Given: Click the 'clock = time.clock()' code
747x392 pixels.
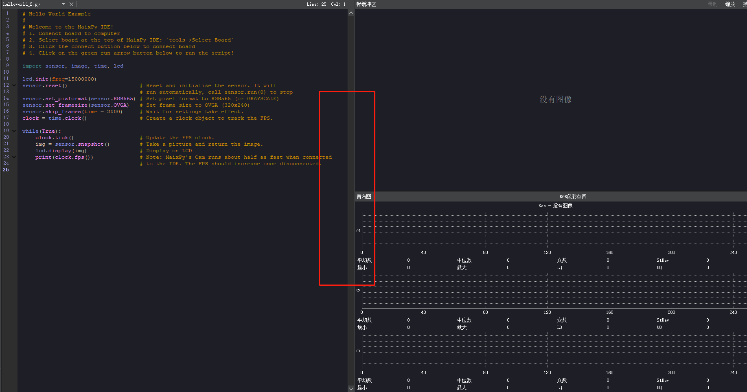Looking at the screenshot, I should point(55,118).
